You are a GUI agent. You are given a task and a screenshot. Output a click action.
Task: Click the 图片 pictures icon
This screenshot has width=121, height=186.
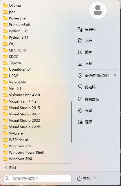(x=80, y=52)
